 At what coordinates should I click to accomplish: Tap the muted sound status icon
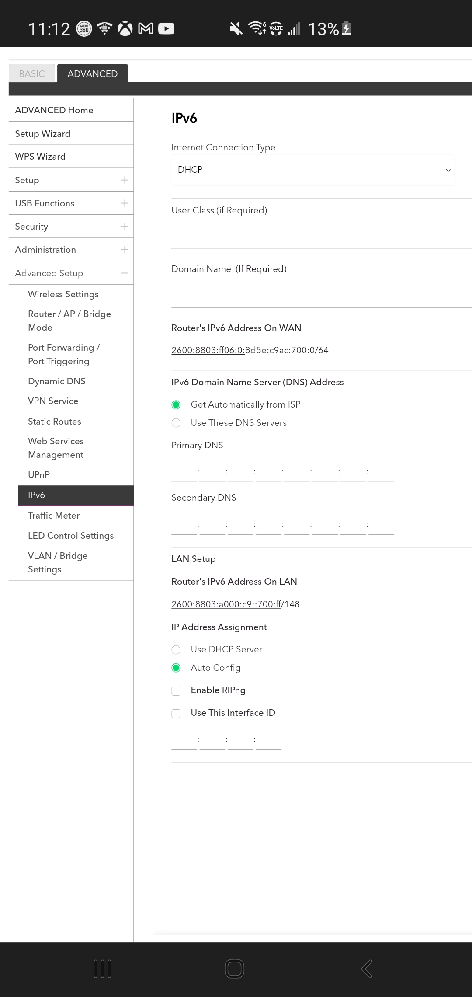[x=236, y=29]
